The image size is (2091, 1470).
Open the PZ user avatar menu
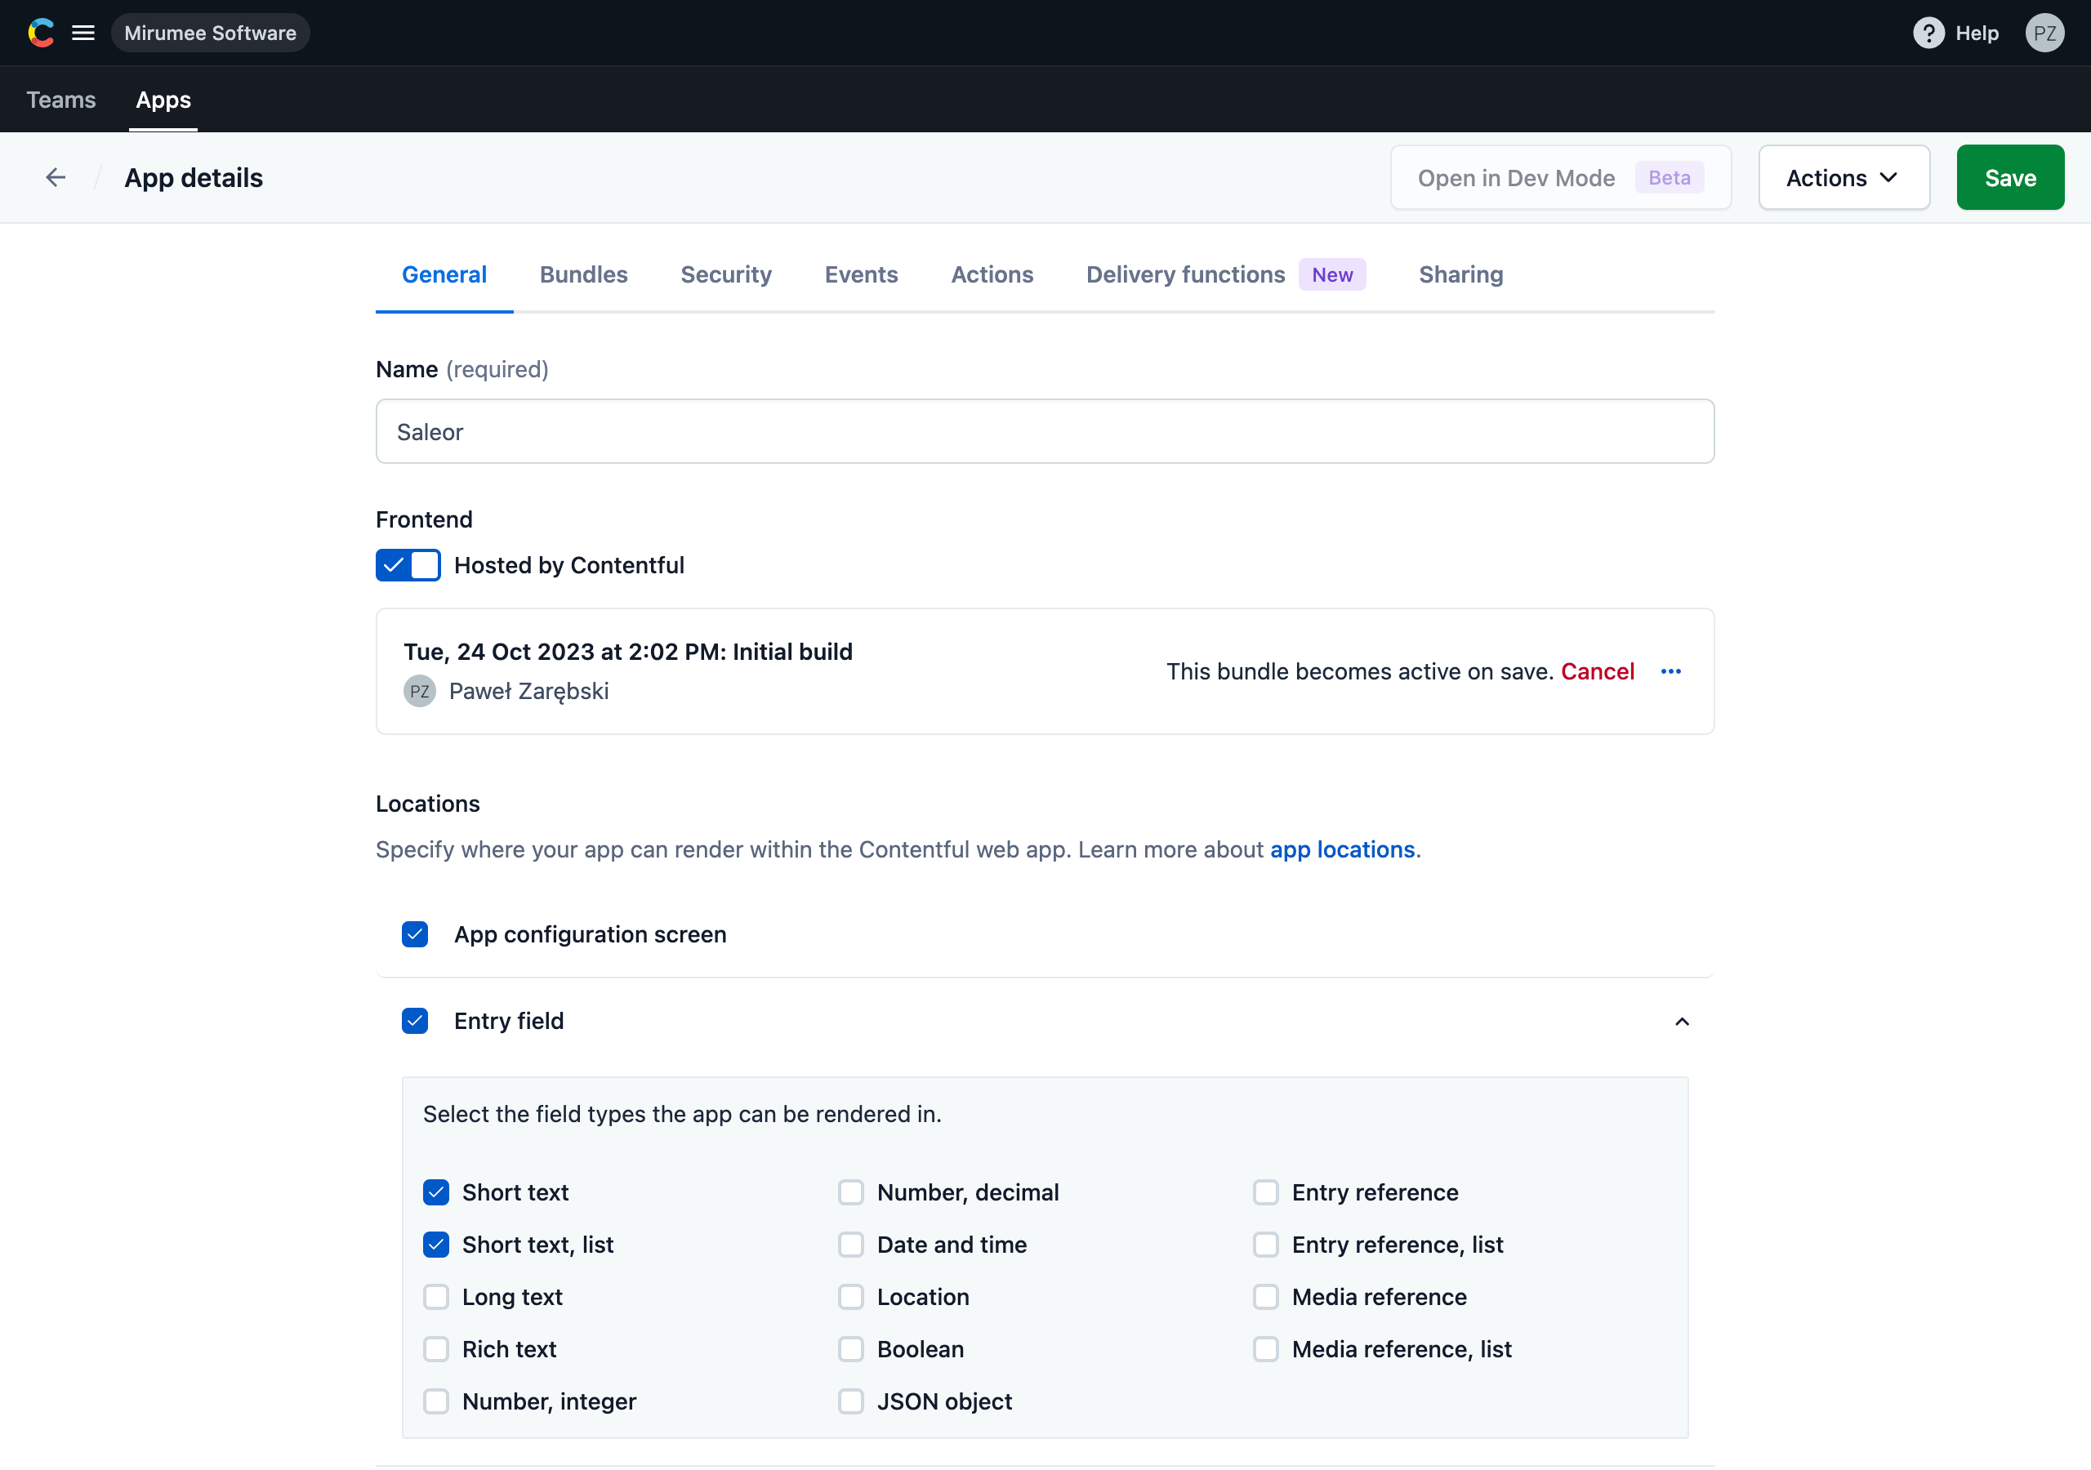[2044, 33]
